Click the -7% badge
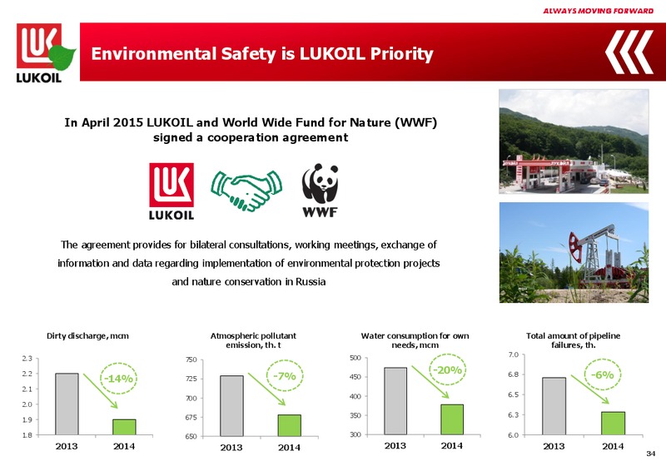This screenshot has width=666, height=461. pyautogui.click(x=285, y=375)
